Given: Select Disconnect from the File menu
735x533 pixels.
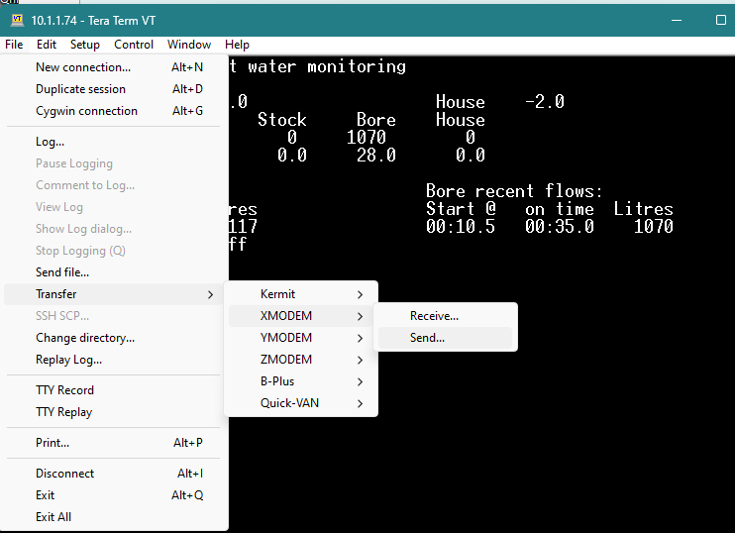Looking at the screenshot, I should [x=65, y=474].
